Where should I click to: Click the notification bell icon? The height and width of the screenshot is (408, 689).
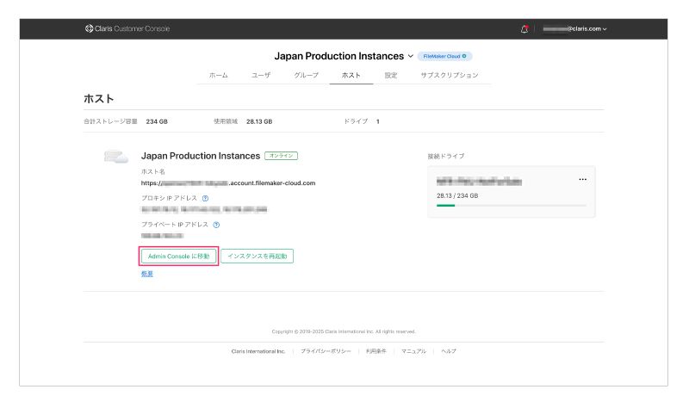(x=525, y=29)
